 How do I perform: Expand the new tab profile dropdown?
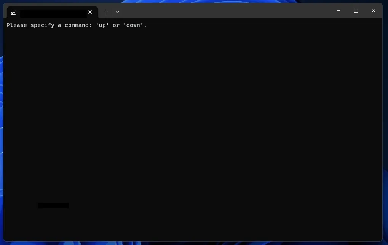point(117,12)
